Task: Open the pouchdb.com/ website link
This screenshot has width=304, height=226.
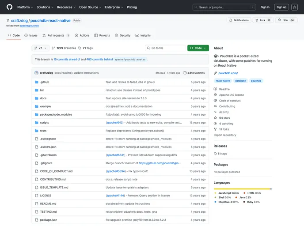Action: click(228, 73)
